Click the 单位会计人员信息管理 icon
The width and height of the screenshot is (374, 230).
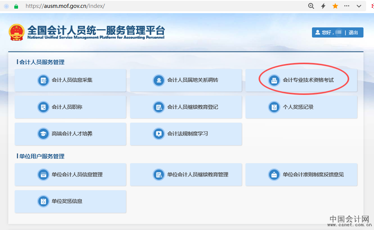coord(44,175)
